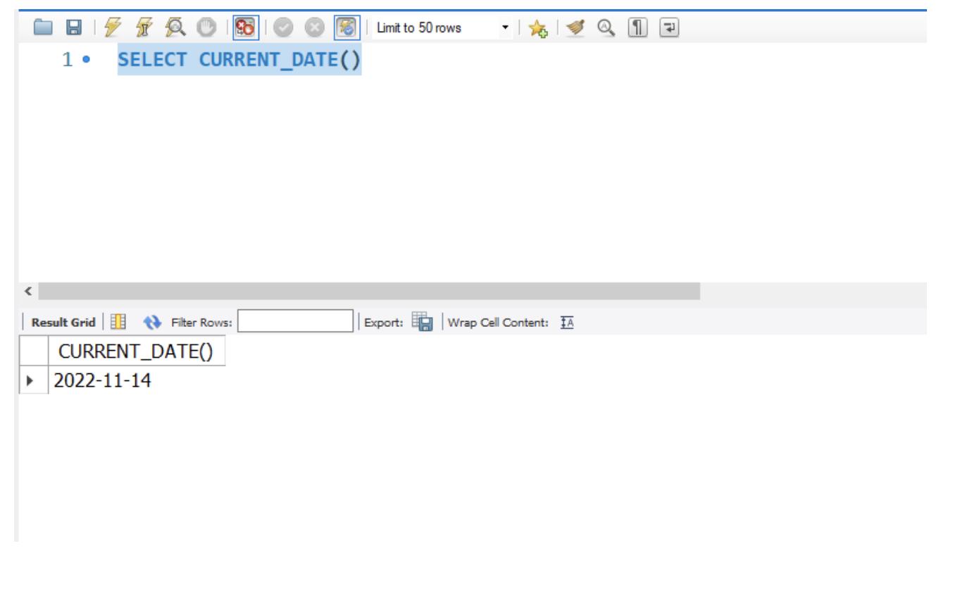Toggle stop-on-error execution mode

tap(243, 28)
